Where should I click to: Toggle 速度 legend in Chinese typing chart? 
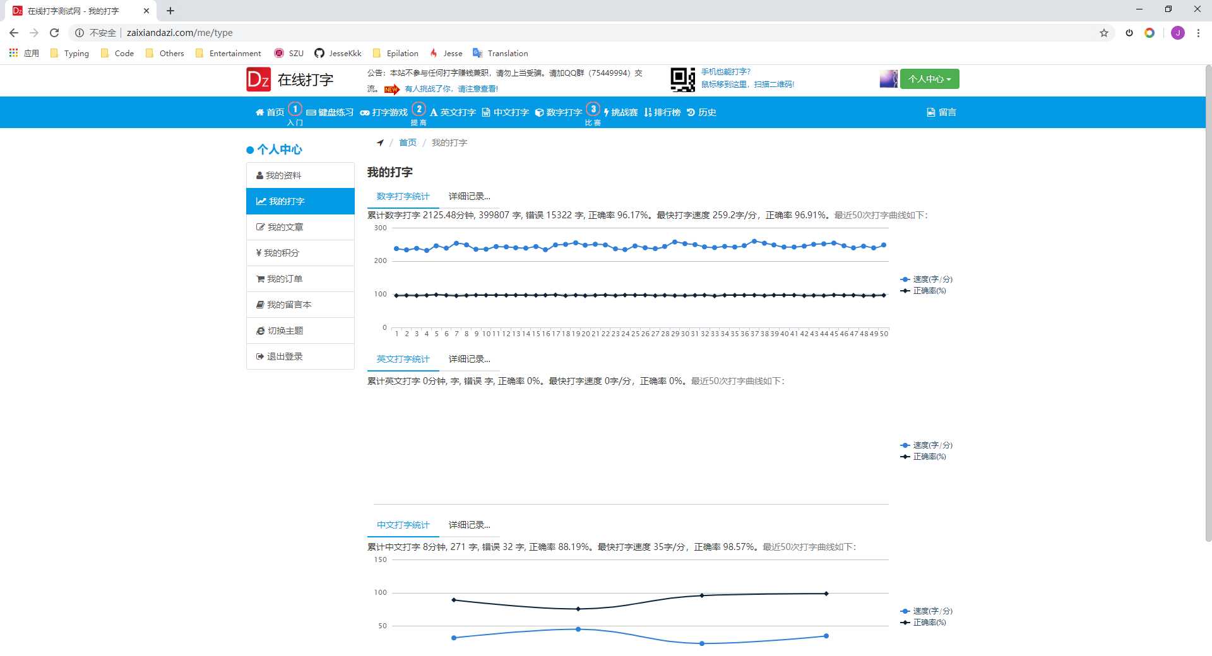point(926,611)
